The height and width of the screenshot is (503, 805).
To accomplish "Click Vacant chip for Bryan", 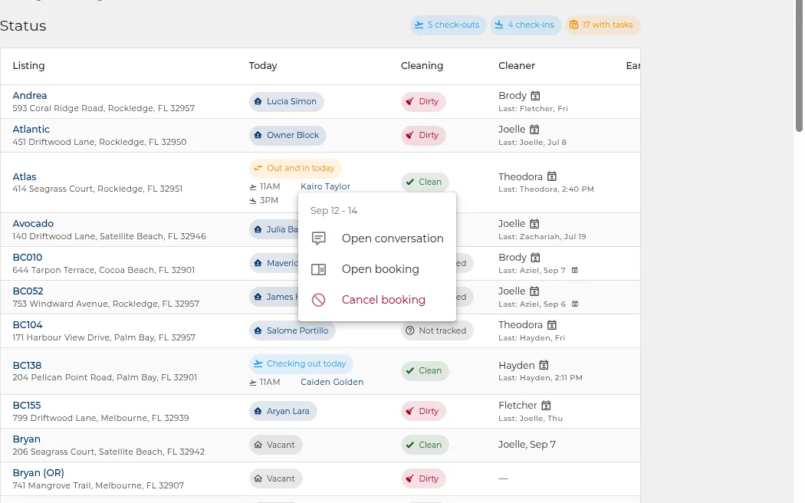I will [276, 445].
